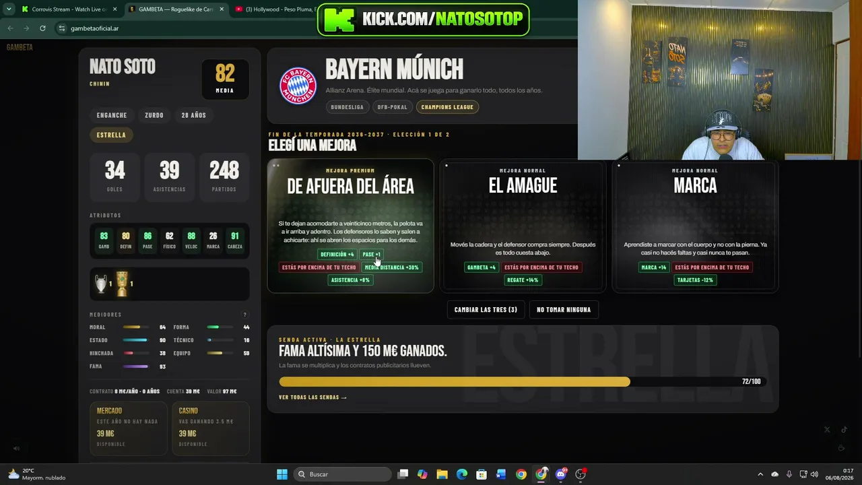Open Copilot app in the taskbar

point(422,474)
